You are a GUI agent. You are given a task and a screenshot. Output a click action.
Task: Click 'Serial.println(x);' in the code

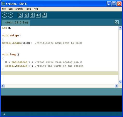[x=19, y=66]
